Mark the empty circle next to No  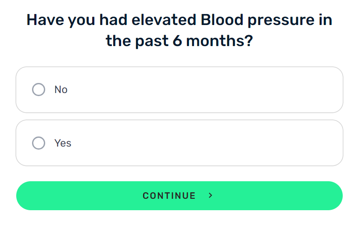coord(39,90)
